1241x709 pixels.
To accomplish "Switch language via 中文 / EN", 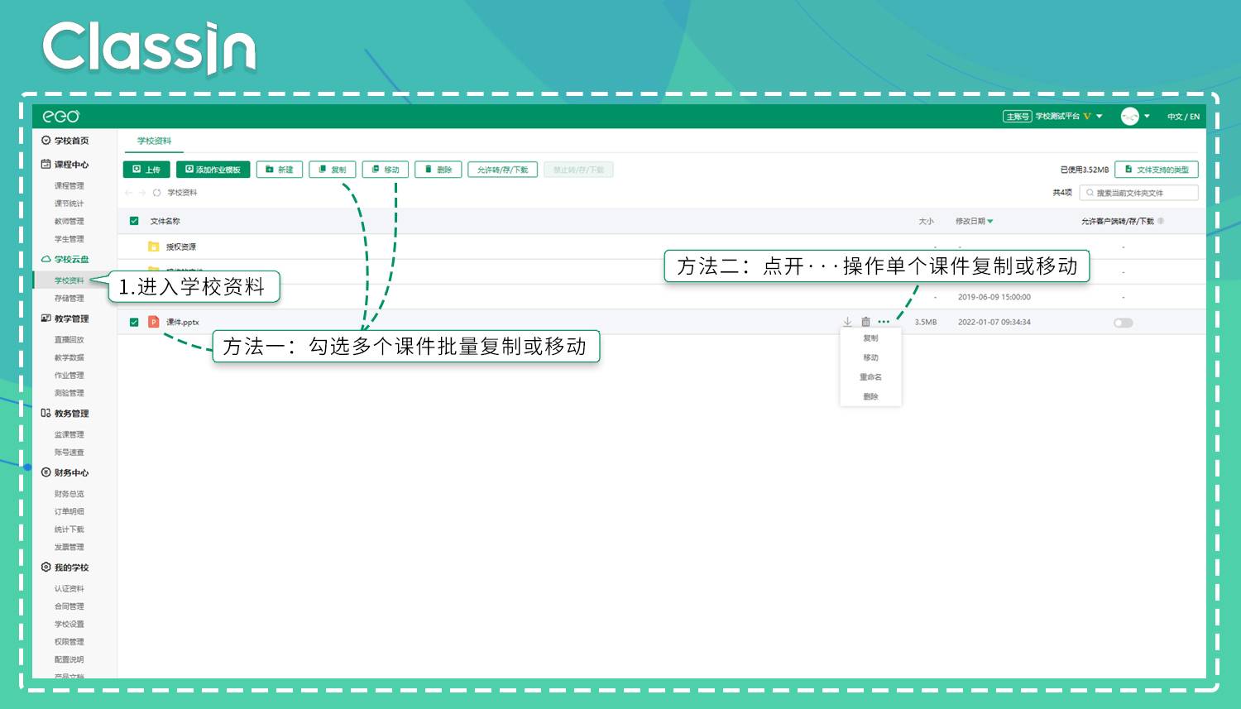I will 1183,117.
